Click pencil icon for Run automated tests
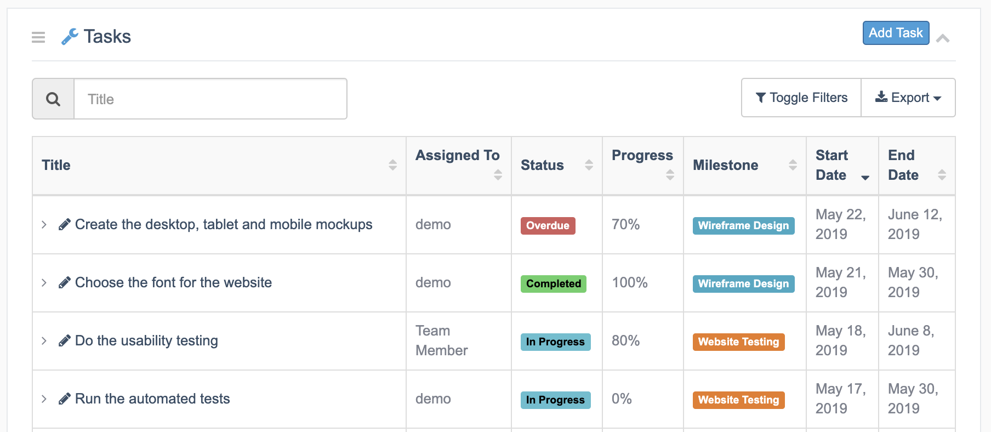The width and height of the screenshot is (991, 432). tap(65, 399)
